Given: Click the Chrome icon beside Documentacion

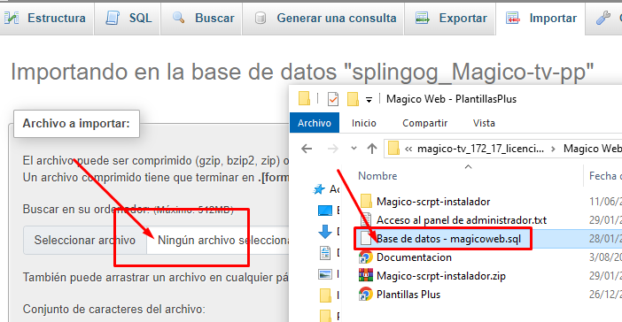Looking at the screenshot, I should [x=366, y=257].
